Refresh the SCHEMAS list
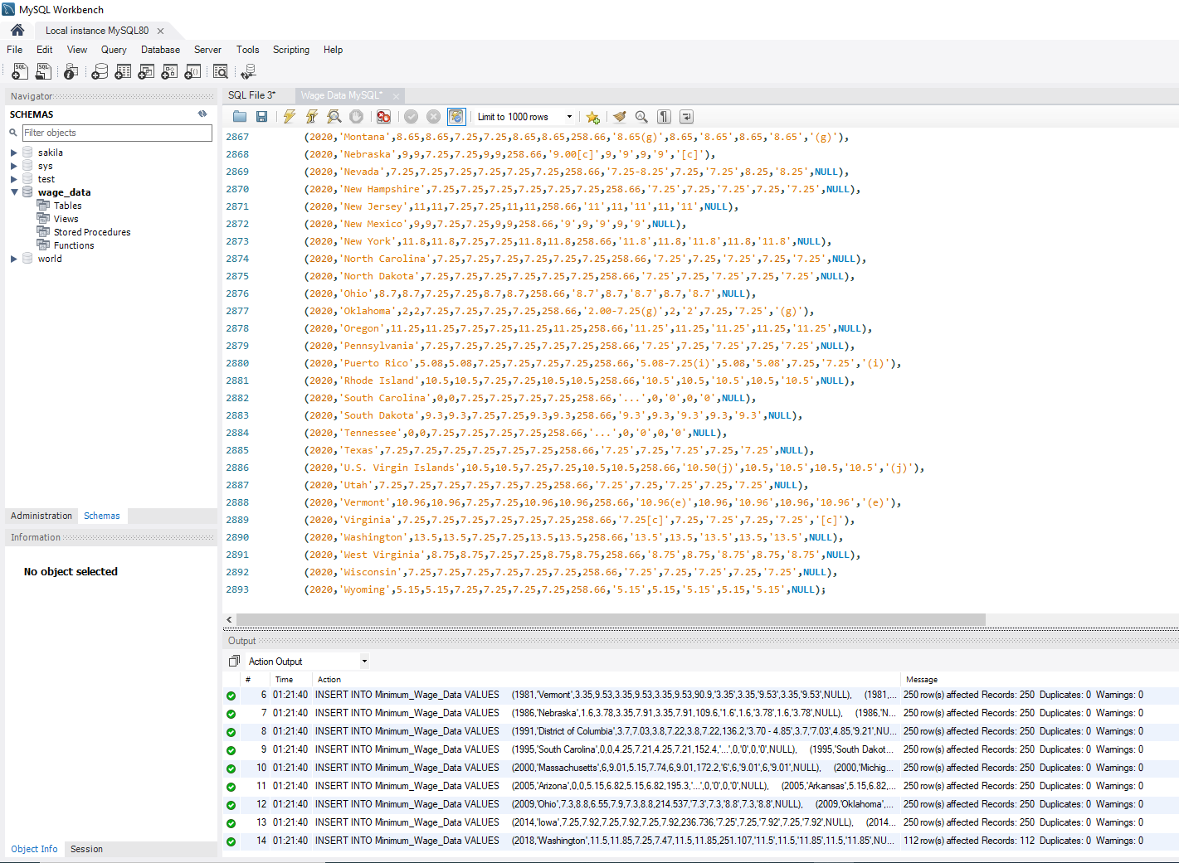1179x863 pixels. 202,114
